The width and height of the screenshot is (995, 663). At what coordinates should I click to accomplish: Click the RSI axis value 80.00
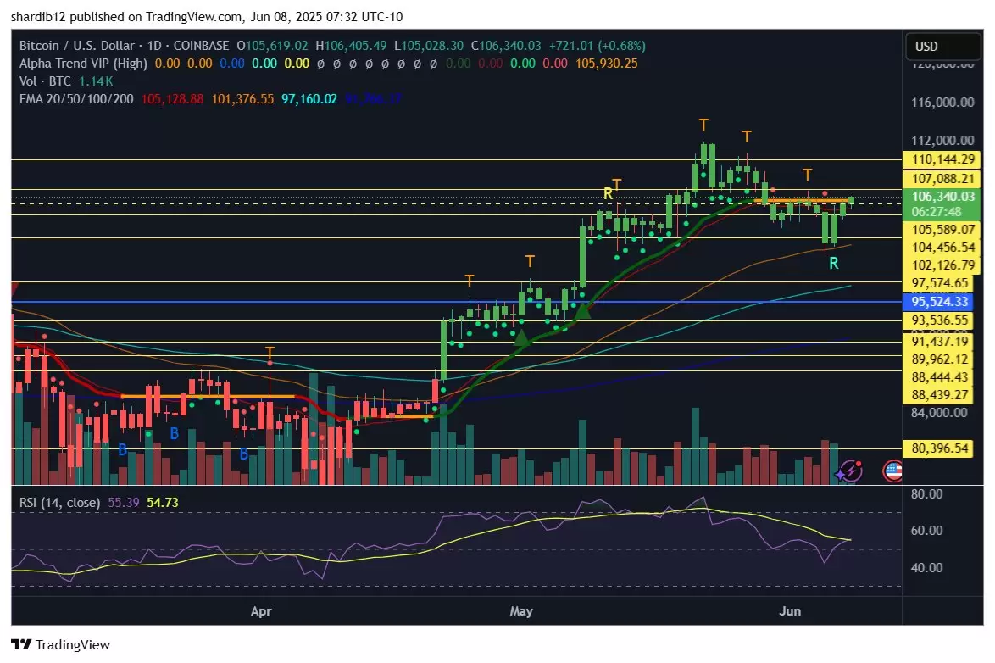click(x=926, y=494)
